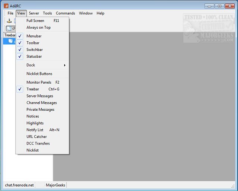Open the Server menu
The height and width of the screenshot is (191, 238).
[34, 13]
